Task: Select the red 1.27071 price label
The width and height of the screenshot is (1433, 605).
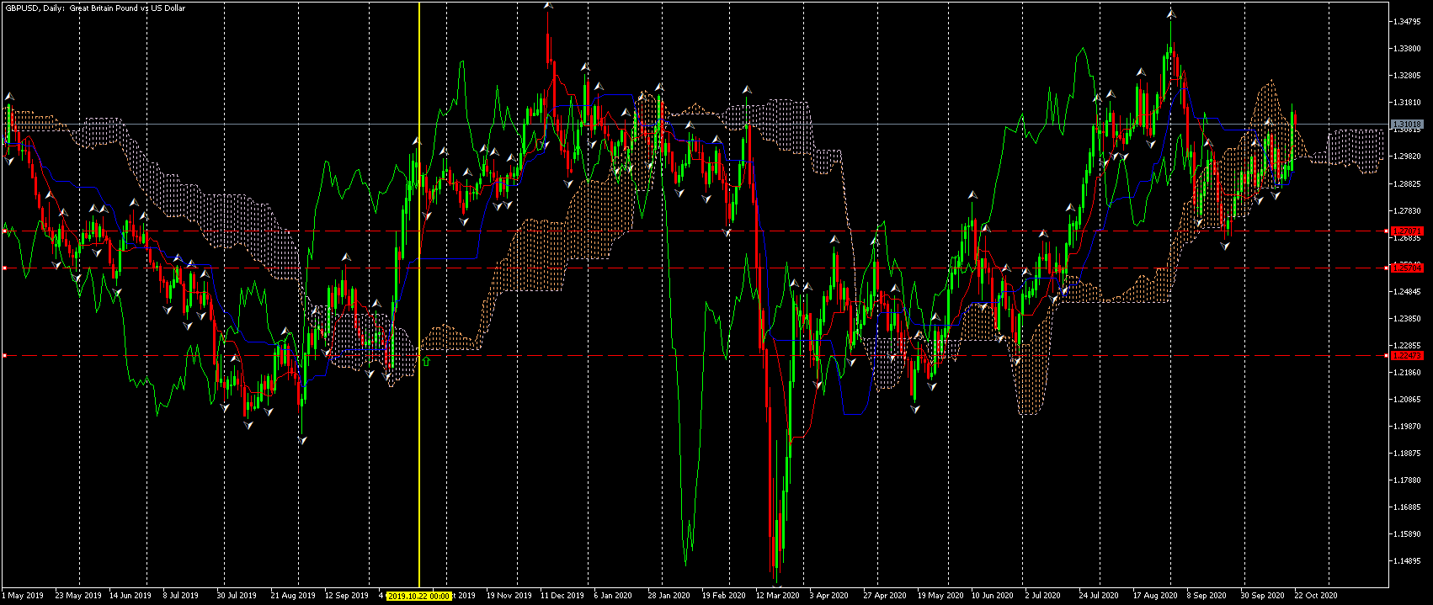Action: coord(1407,231)
